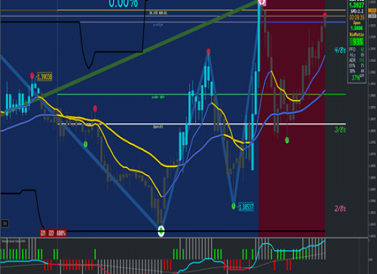Select the 1.39038 yellow price label

click(x=45, y=77)
